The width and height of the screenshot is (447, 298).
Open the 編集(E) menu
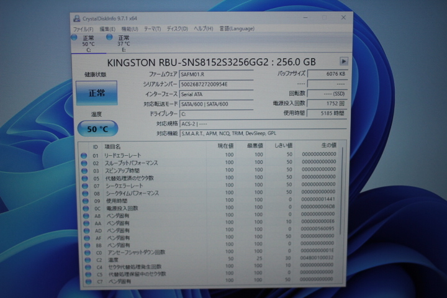[x=107, y=29]
